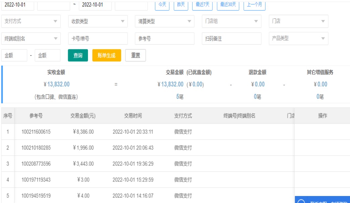This screenshot has width=350, height=203.
Task: Select the 今天 quick date button
Action: click(162, 5)
